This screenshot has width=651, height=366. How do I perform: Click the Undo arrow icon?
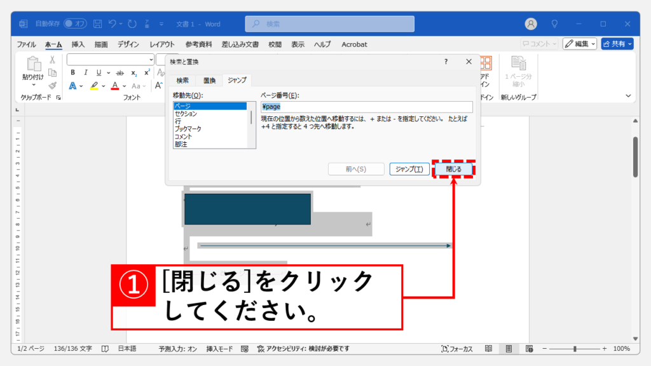[113, 24]
